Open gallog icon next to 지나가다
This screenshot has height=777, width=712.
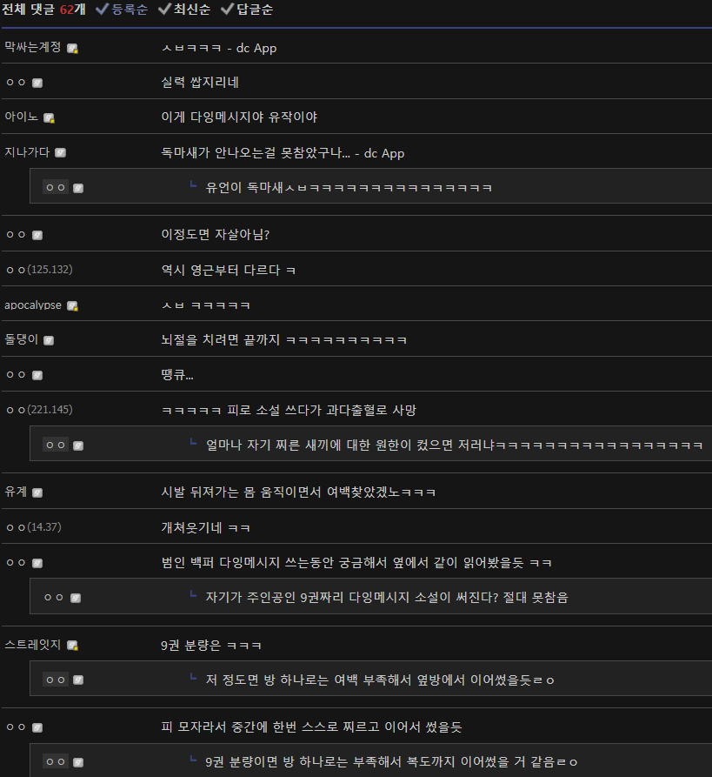(60, 152)
